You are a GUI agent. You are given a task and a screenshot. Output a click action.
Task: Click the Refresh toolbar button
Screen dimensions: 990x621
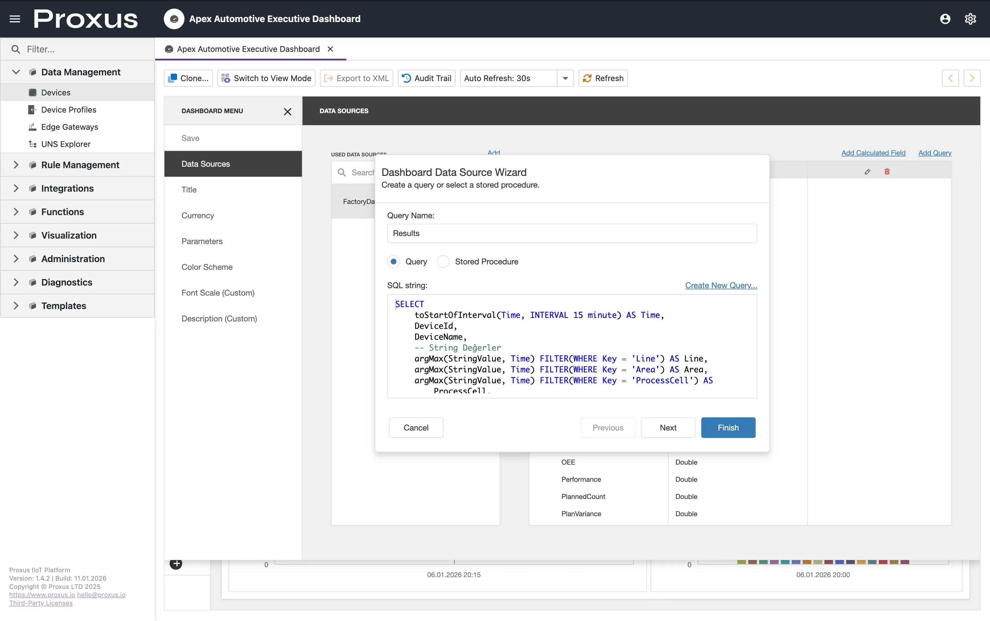(603, 78)
